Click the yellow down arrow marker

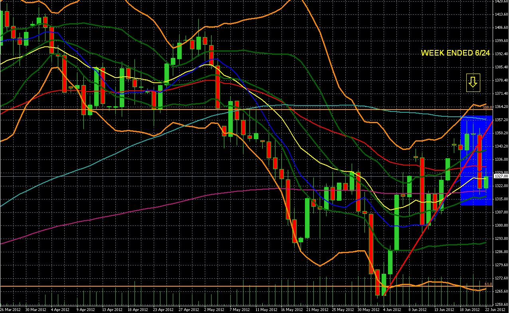click(x=473, y=82)
